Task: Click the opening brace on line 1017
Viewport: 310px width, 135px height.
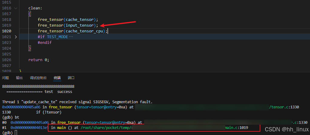Action: (x=30, y=14)
